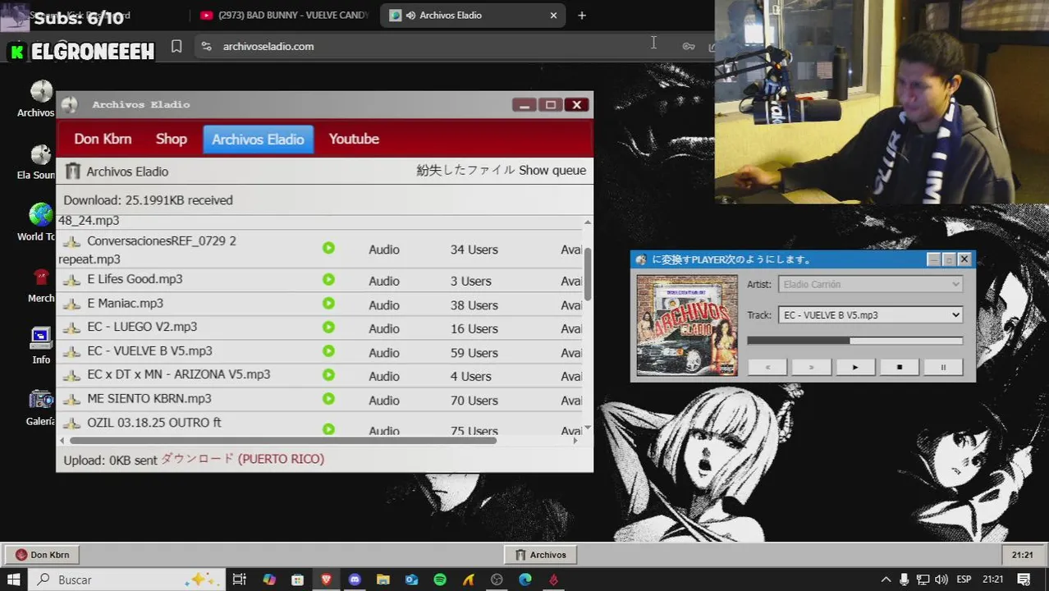Viewport: 1049px width, 591px height.
Task: Click the file list vertical scrollbar thumb
Action: (x=587, y=273)
